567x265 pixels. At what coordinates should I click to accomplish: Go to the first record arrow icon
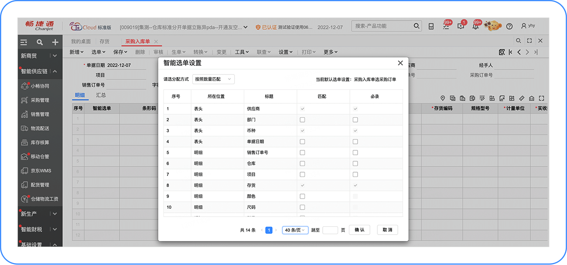pyautogui.click(x=510, y=52)
